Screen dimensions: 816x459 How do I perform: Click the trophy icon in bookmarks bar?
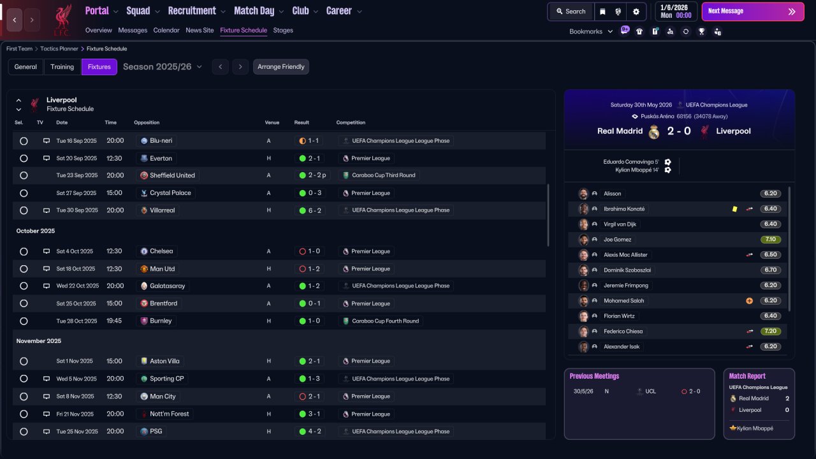click(x=701, y=31)
